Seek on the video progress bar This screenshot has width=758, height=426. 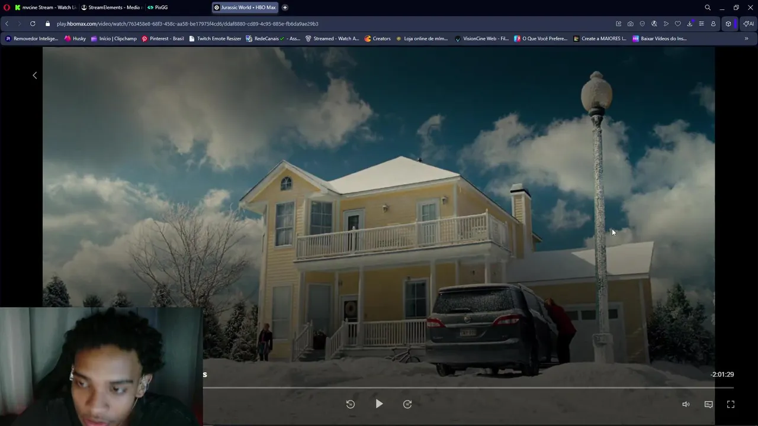tap(468, 388)
